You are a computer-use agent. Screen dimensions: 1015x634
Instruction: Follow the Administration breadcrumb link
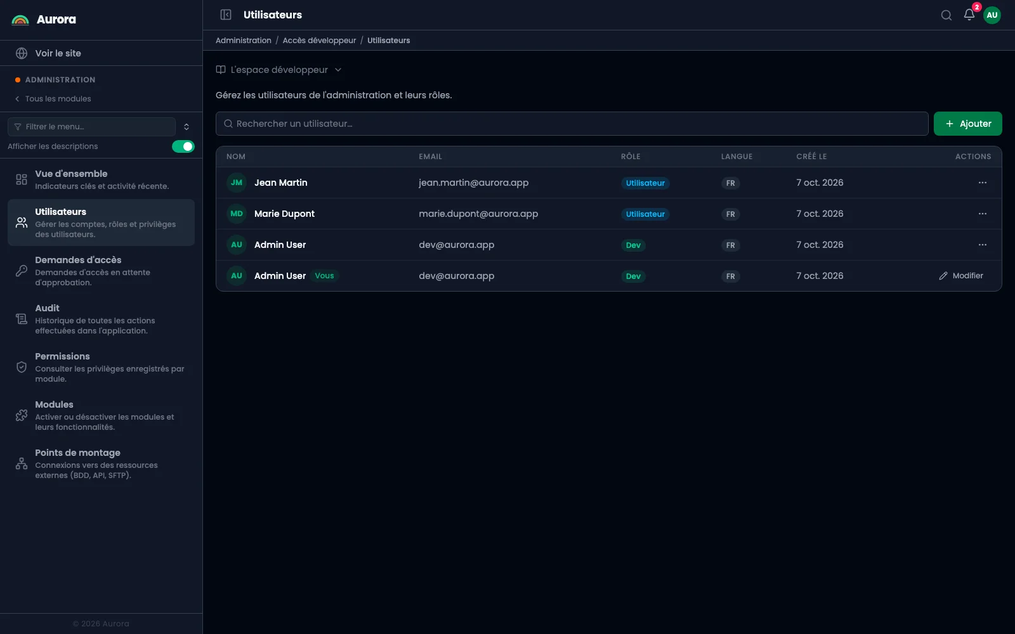click(x=244, y=41)
